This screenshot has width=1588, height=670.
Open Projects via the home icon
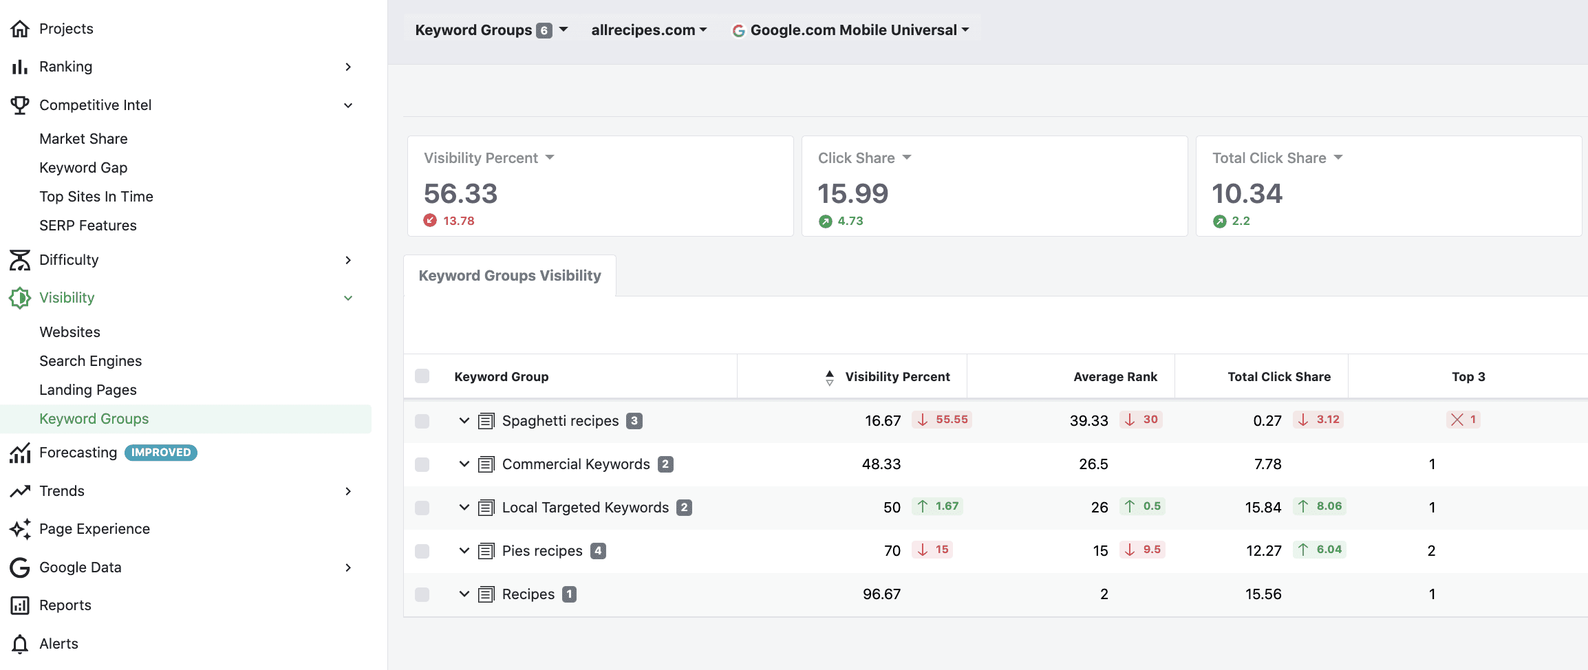click(20, 29)
